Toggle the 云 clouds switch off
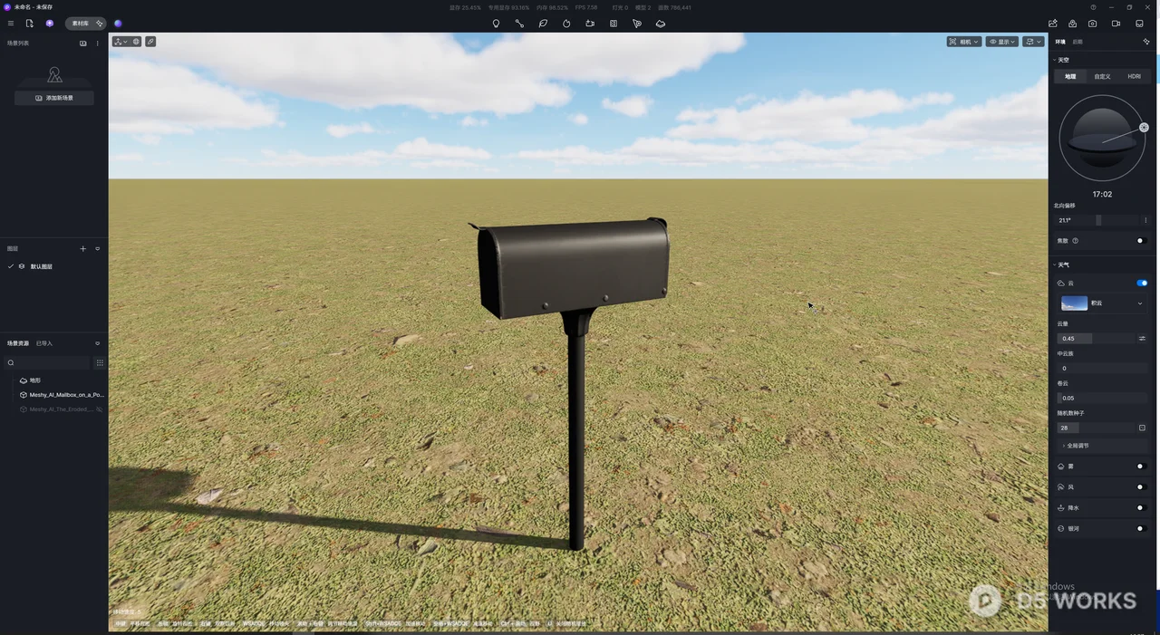Image resolution: width=1160 pixels, height=635 pixels. pos(1142,283)
